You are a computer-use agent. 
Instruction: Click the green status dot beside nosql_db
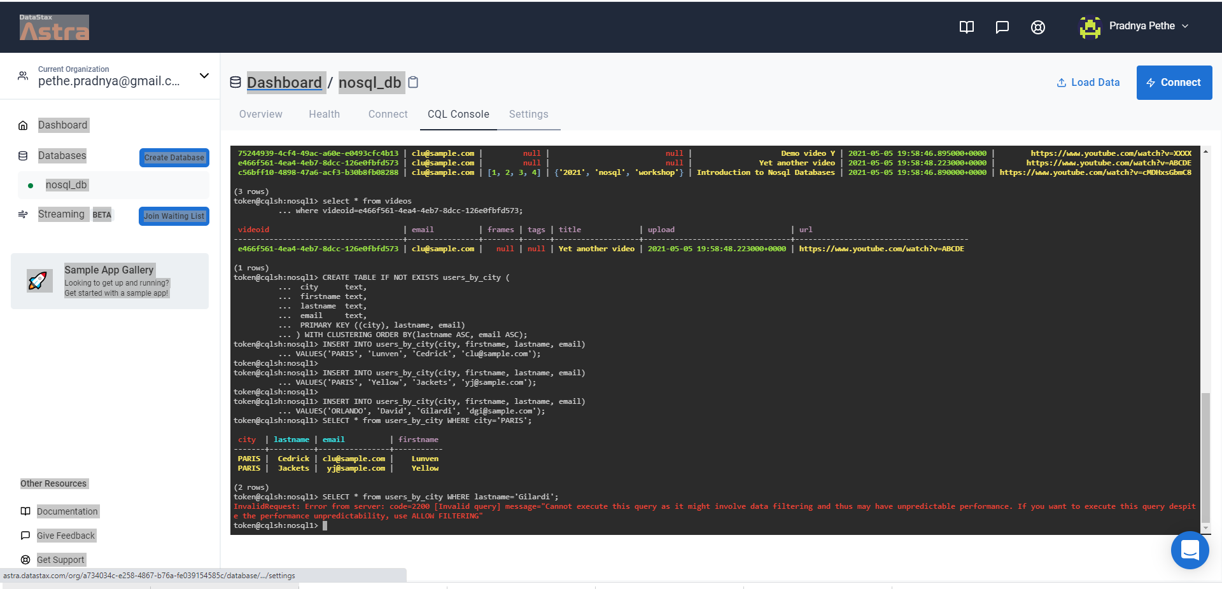pyautogui.click(x=32, y=184)
